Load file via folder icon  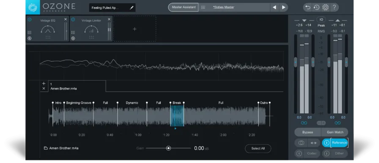coord(46,148)
